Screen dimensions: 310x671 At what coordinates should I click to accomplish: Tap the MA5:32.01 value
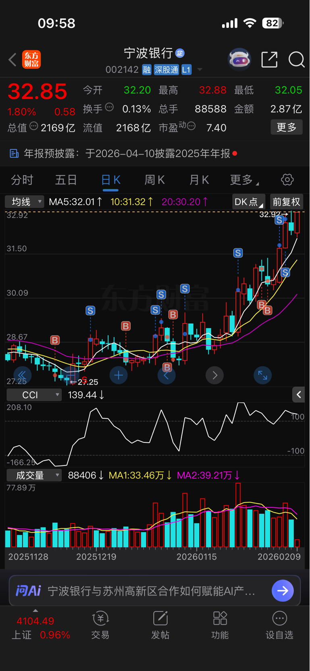75,202
